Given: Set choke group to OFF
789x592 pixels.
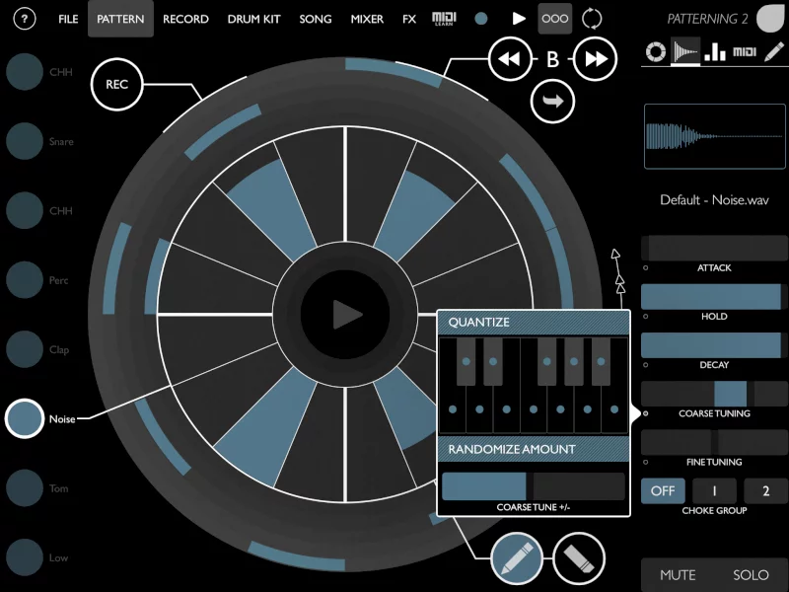Looking at the screenshot, I should click(663, 490).
